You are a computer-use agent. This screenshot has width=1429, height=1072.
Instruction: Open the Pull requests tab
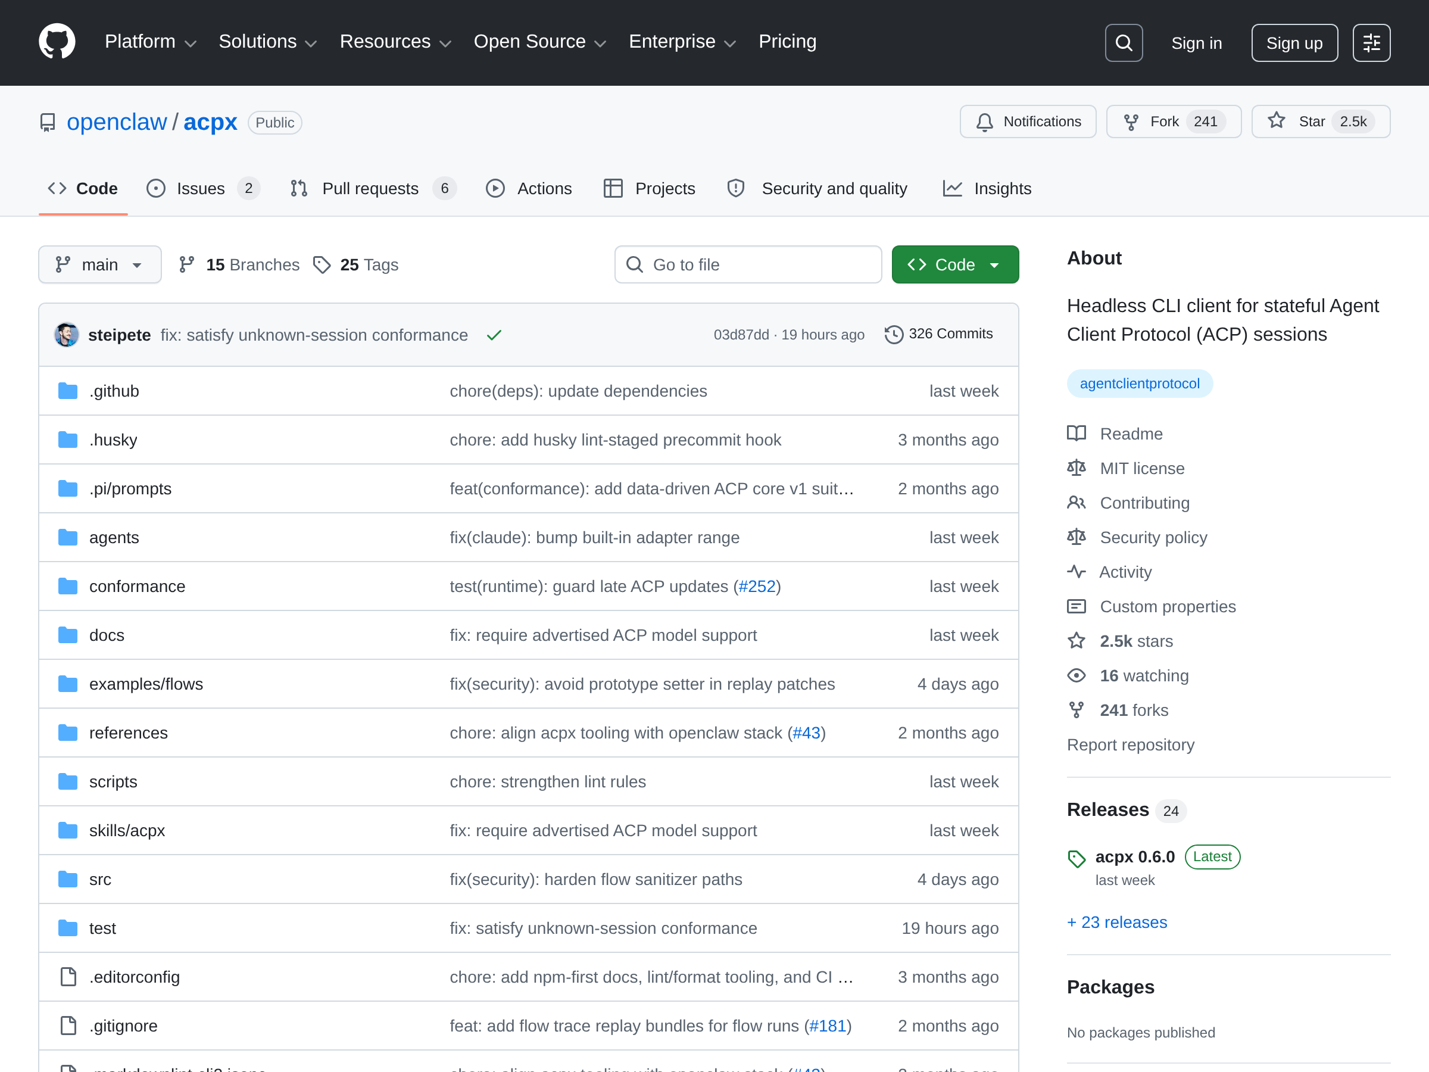[373, 189]
